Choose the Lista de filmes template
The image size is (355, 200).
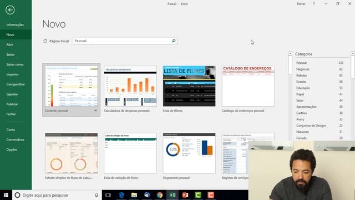pos(189,89)
